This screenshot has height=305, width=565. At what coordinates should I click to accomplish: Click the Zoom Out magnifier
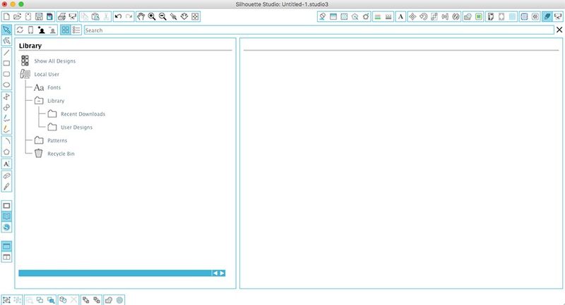(162, 16)
